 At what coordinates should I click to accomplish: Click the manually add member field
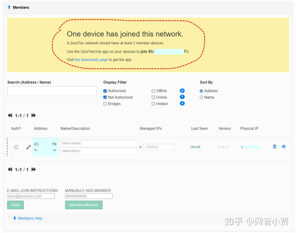pos(89,196)
